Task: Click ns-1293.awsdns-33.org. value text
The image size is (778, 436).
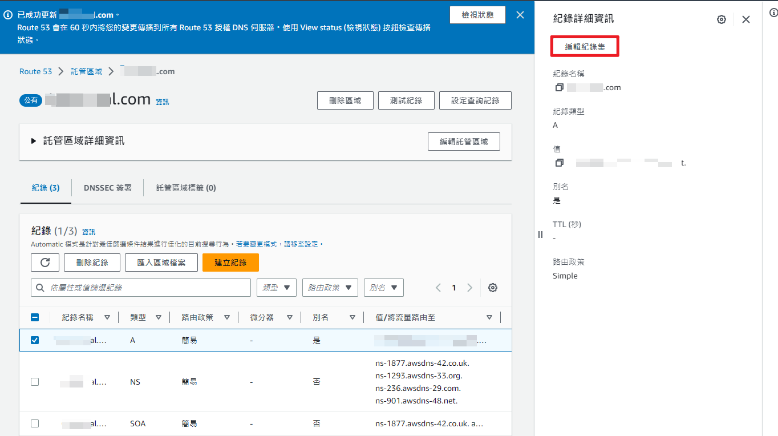Action: 419,376
